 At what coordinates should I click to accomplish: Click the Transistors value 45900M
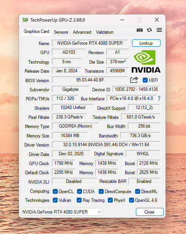tap(117, 71)
